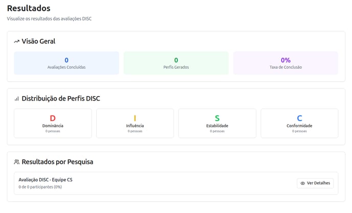Viewport: 352px width, 213px height.
Task: Click the Resultados page heading
Action: pos(29,8)
